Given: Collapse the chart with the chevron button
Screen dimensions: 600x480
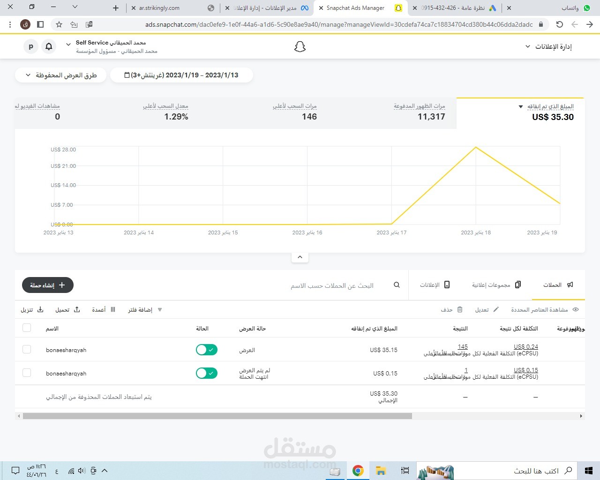Looking at the screenshot, I should 300,257.
